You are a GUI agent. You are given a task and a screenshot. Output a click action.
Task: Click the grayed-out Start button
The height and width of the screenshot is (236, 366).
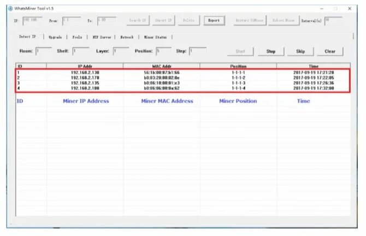[240, 51]
